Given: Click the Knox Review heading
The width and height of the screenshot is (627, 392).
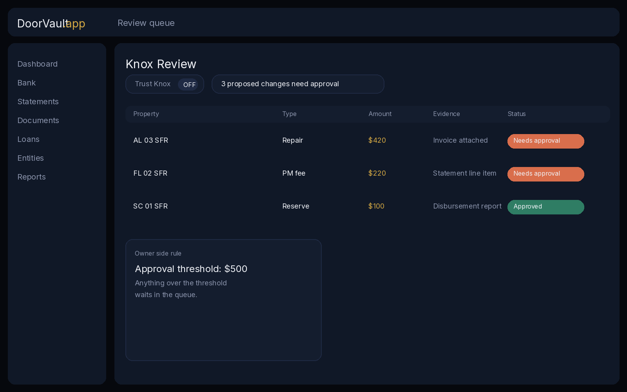Looking at the screenshot, I should point(161,64).
